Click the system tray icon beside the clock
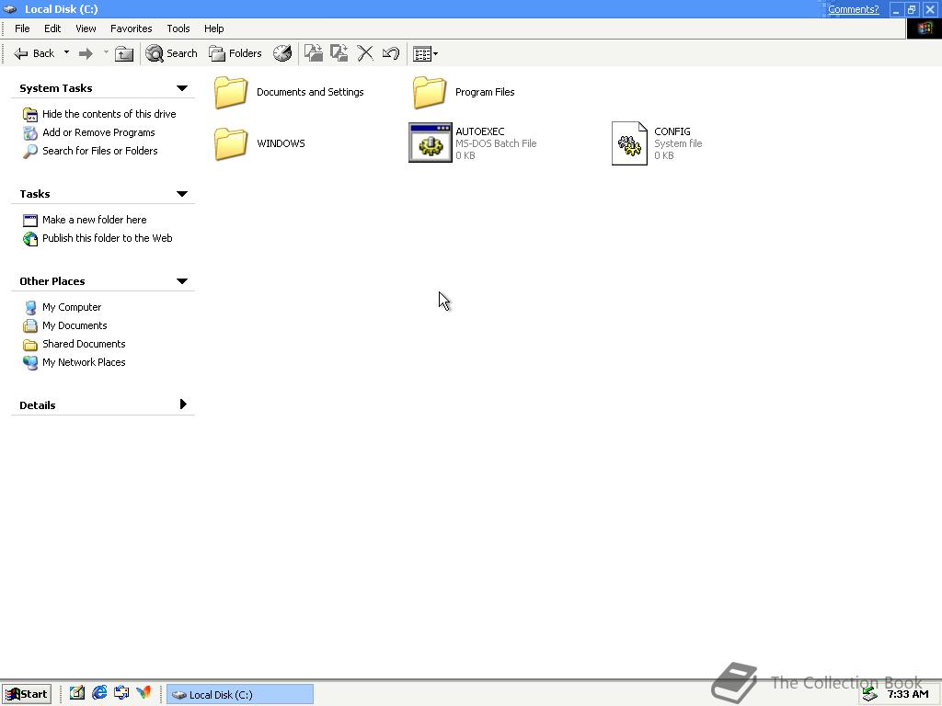This screenshot has height=706, width=942. point(869,694)
